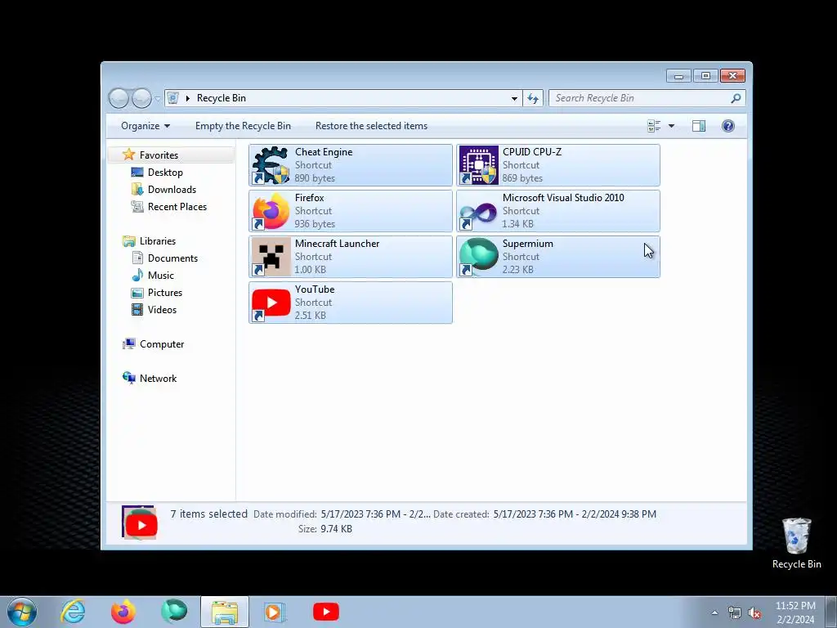
Task: Launch Firefox from the taskbar
Action: [x=123, y=612]
